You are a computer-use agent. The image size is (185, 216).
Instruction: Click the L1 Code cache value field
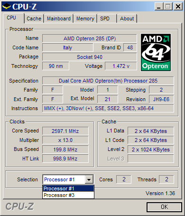tap(151, 140)
